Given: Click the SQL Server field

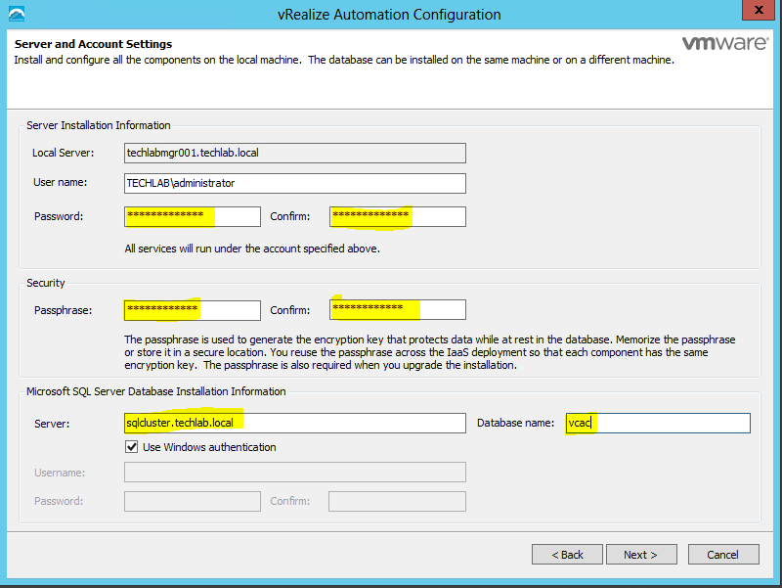Looking at the screenshot, I should tap(295, 423).
